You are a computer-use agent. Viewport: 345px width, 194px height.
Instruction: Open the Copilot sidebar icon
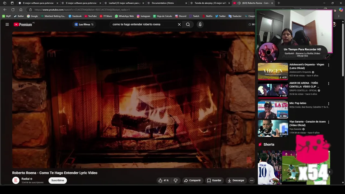(341, 10)
